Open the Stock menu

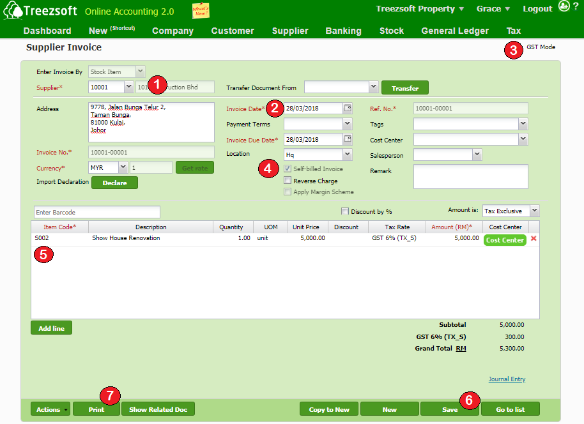point(392,31)
